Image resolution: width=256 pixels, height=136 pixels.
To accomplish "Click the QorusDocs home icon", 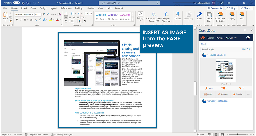I will (202, 38).
